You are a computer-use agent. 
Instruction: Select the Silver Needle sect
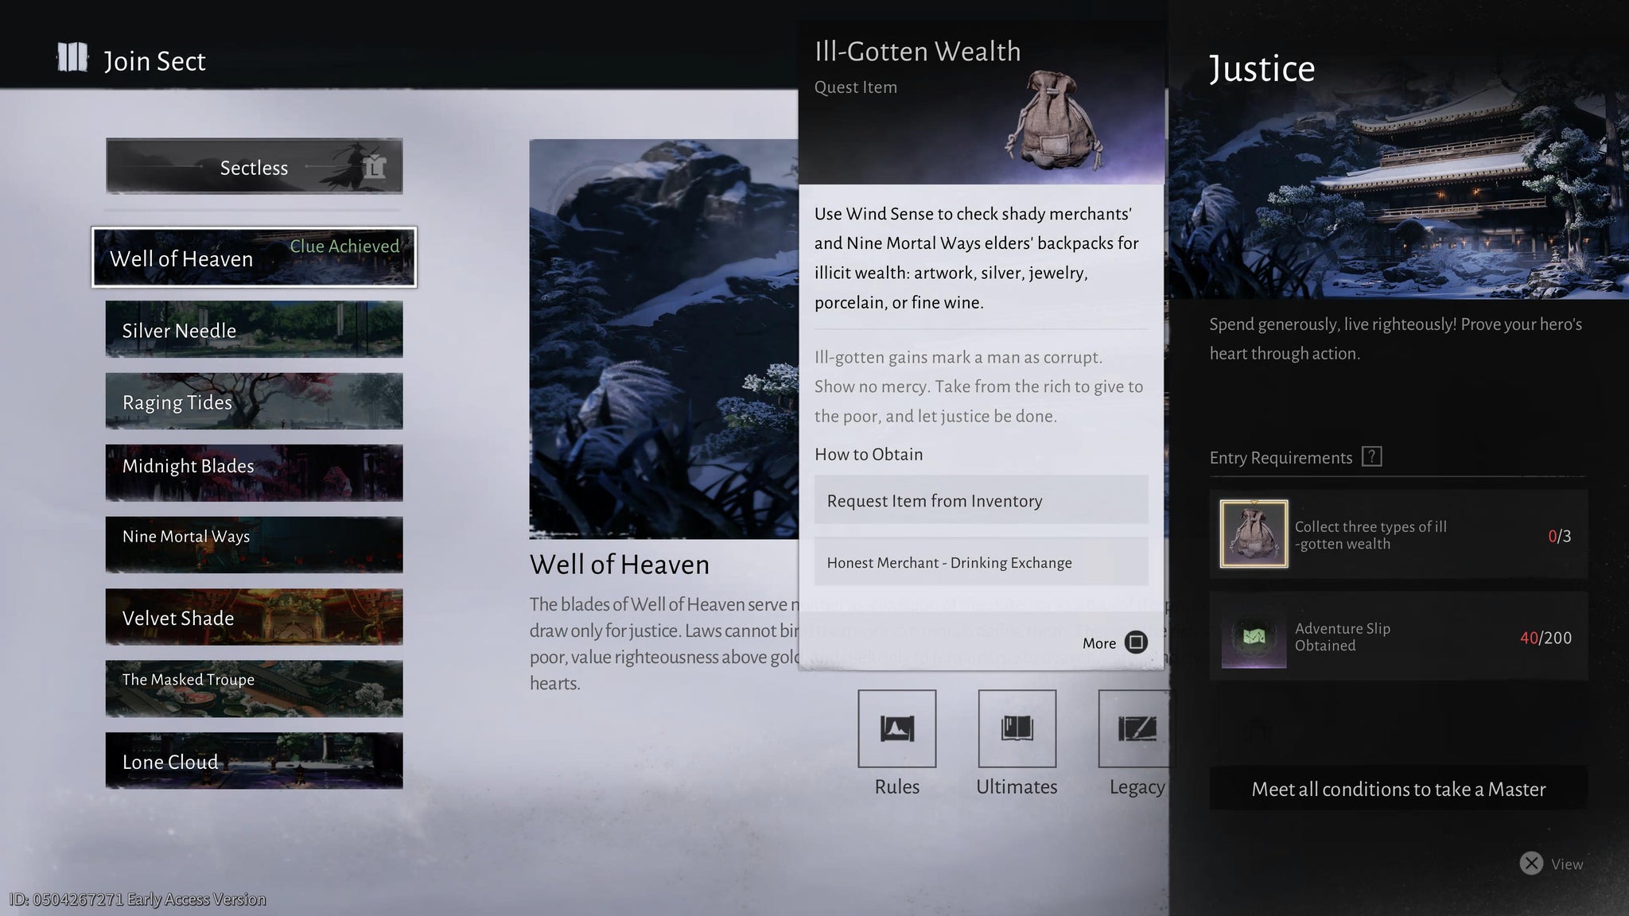click(253, 330)
